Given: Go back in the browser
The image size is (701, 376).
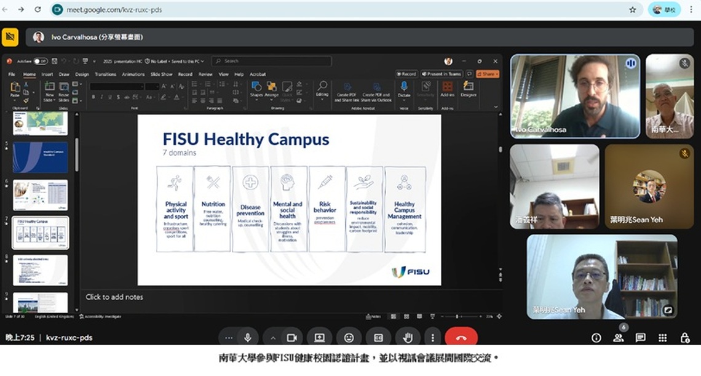Looking at the screenshot, I should coord(6,9).
